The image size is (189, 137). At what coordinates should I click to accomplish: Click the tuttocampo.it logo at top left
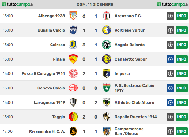17,5
